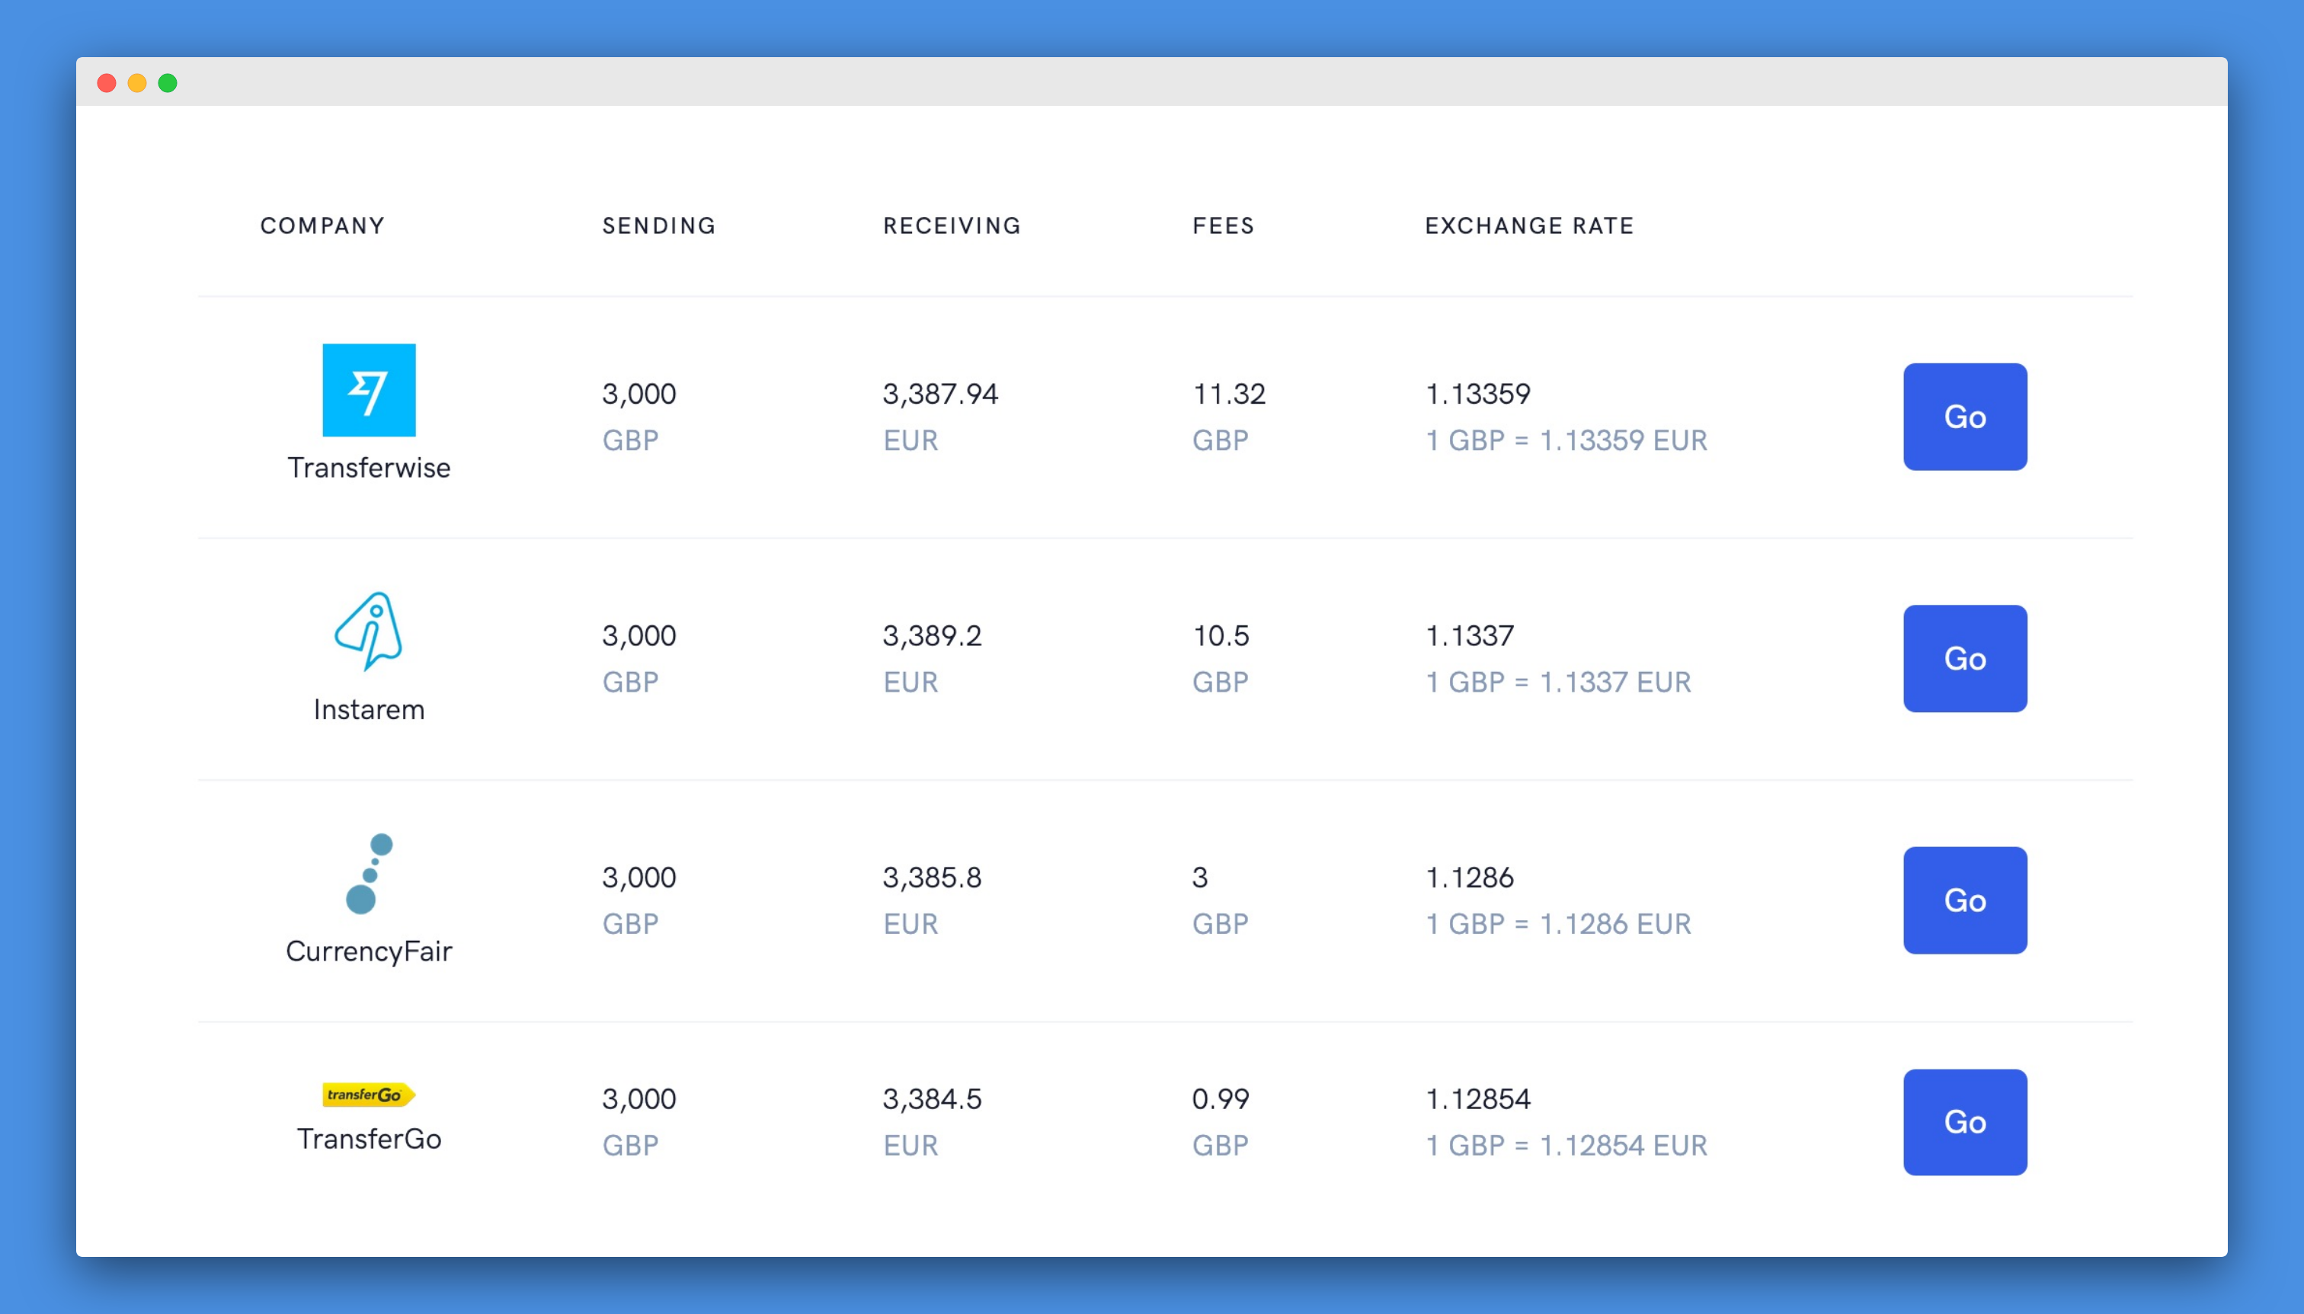
Task: Click the yellow TransferGo logo
Action: 368,1095
